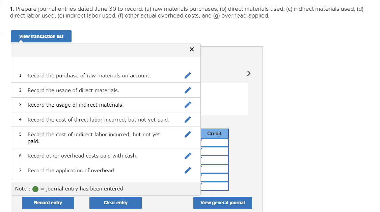Open View general journal
Image resolution: width=380 pixels, height=212 pixels.
223,203
